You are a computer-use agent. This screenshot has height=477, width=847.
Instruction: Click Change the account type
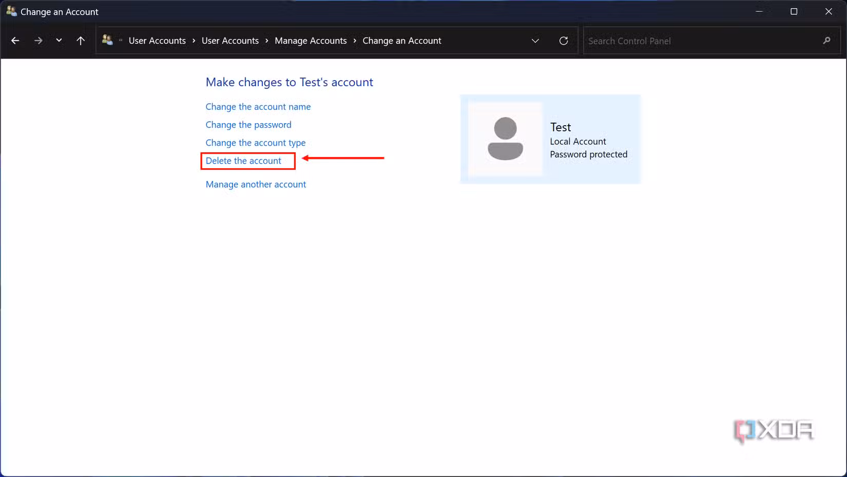(x=255, y=143)
